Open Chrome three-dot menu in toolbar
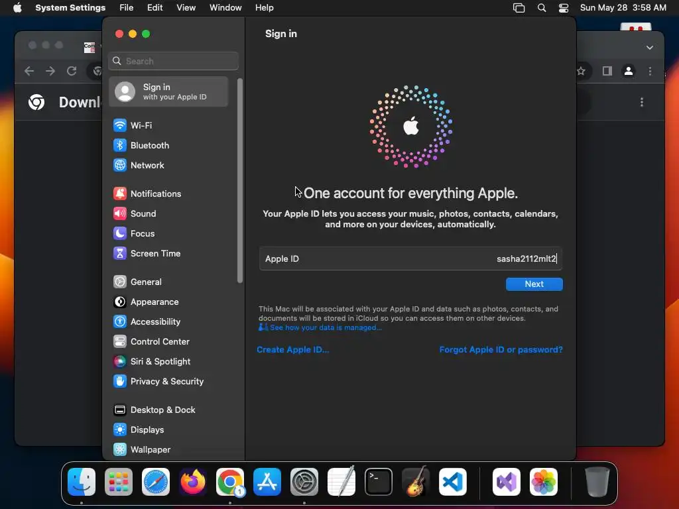The width and height of the screenshot is (679, 509). click(650, 71)
